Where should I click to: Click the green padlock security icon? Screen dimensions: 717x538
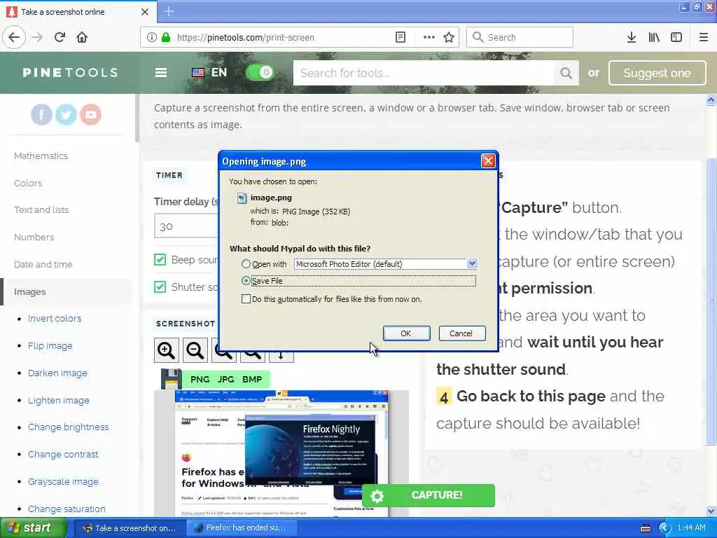pyautogui.click(x=165, y=37)
